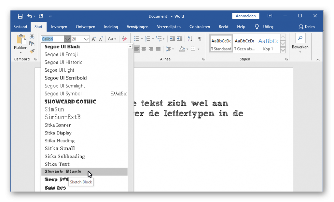Click the Increase Font Size icon
Image resolution: width=334 pixels, height=202 pixels.
coord(94,39)
